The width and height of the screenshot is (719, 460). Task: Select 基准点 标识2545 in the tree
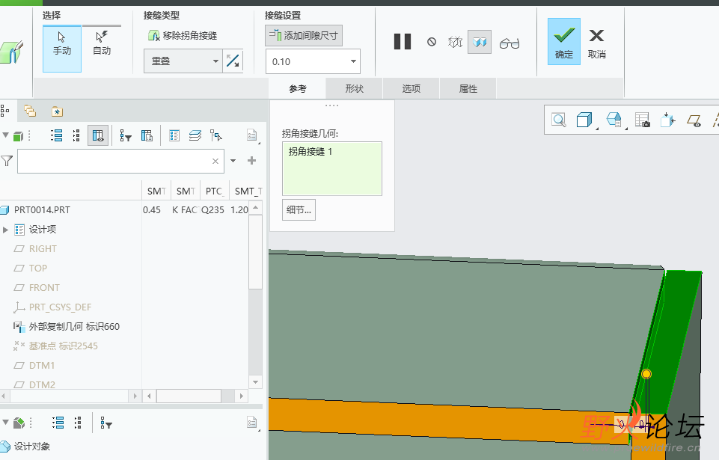pos(64,346)
